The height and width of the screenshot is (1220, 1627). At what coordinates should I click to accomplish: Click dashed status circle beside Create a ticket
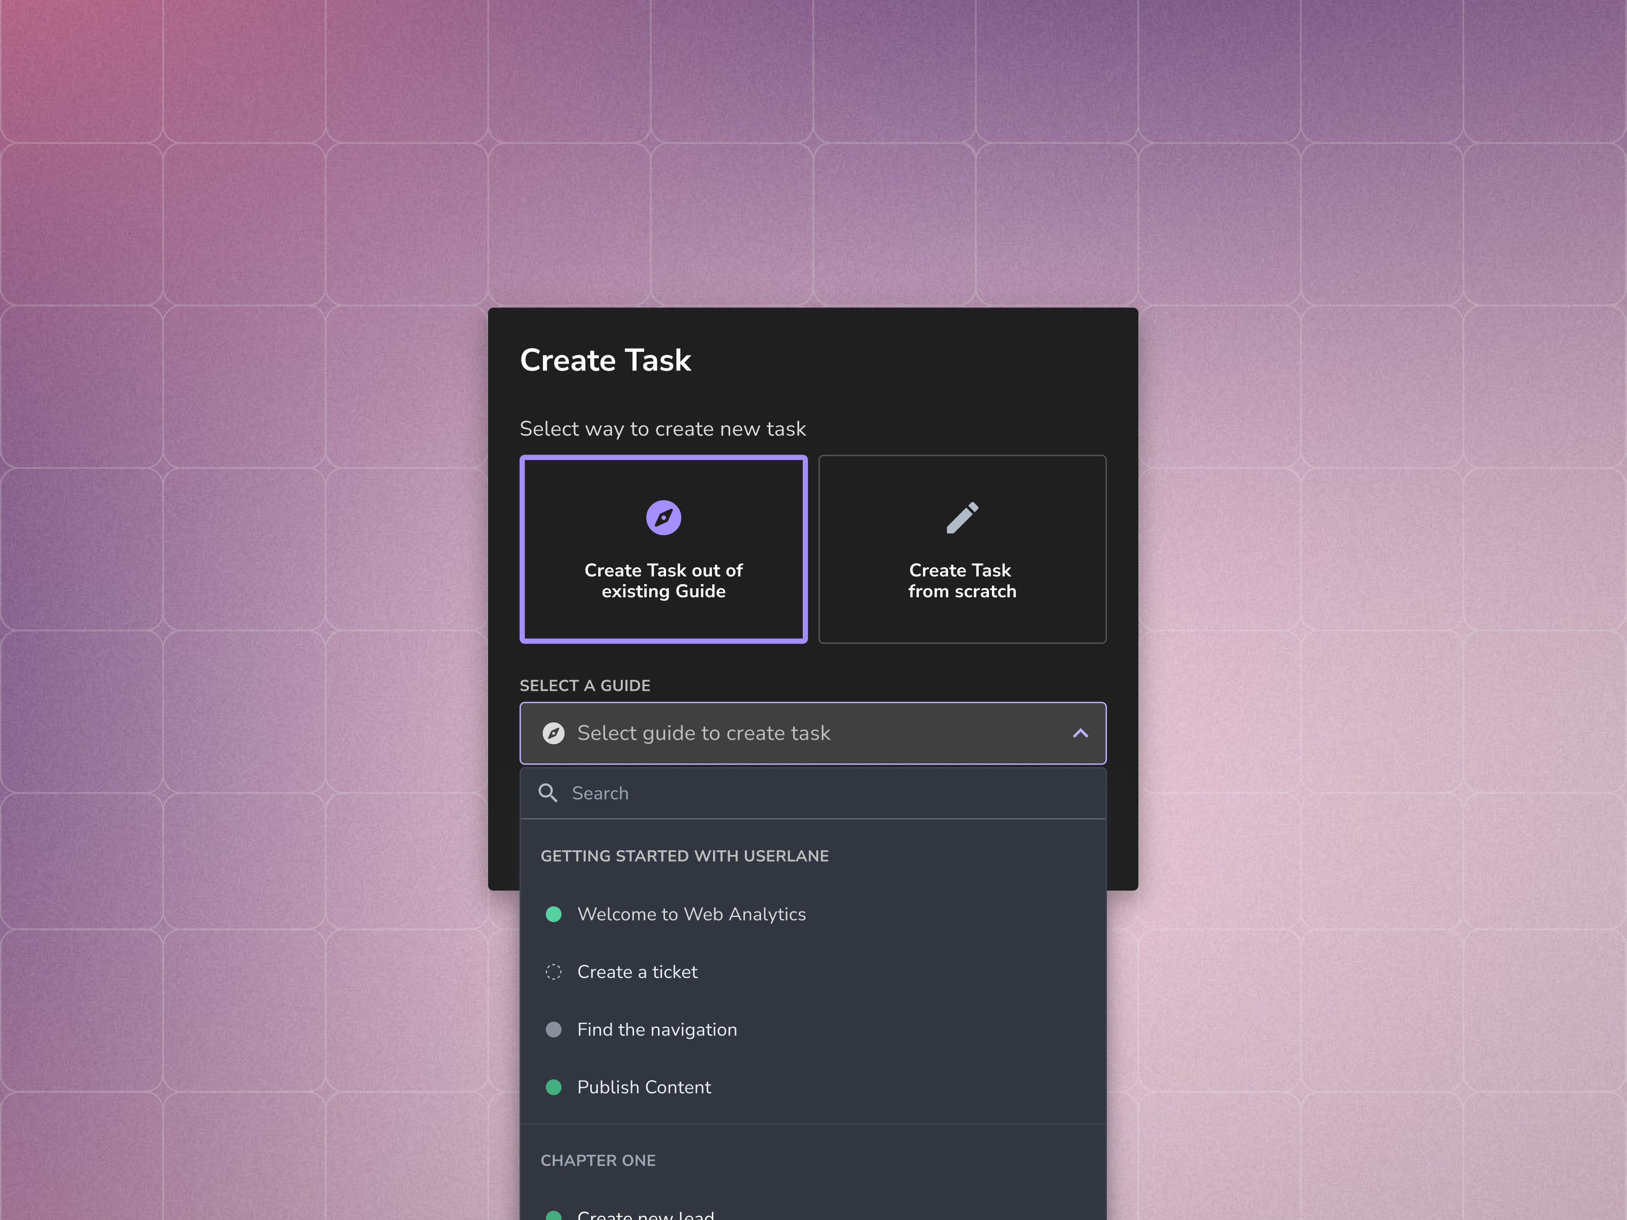(x=554, y=971)
